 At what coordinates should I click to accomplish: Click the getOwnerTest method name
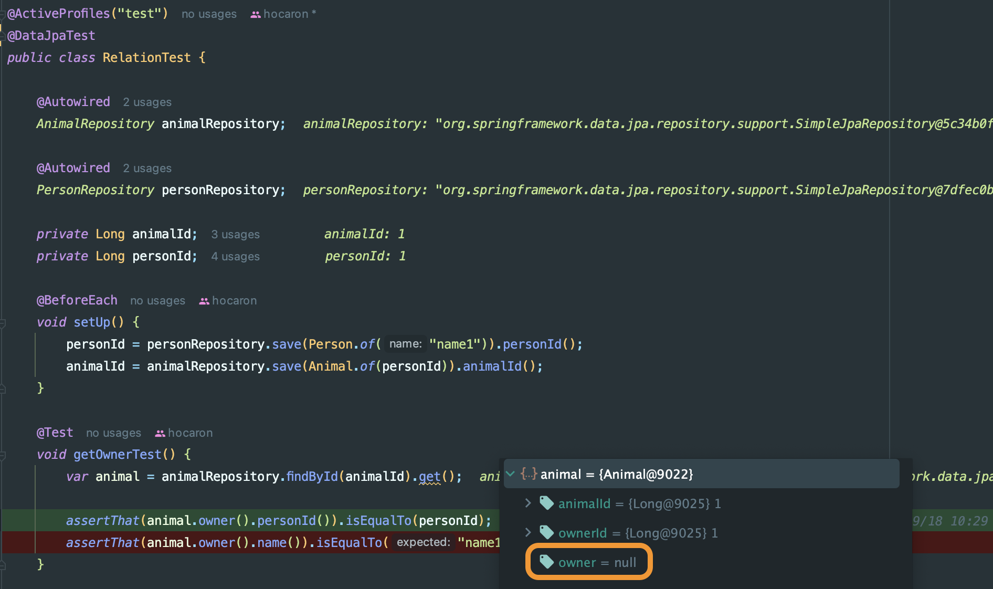pos(117,454)
